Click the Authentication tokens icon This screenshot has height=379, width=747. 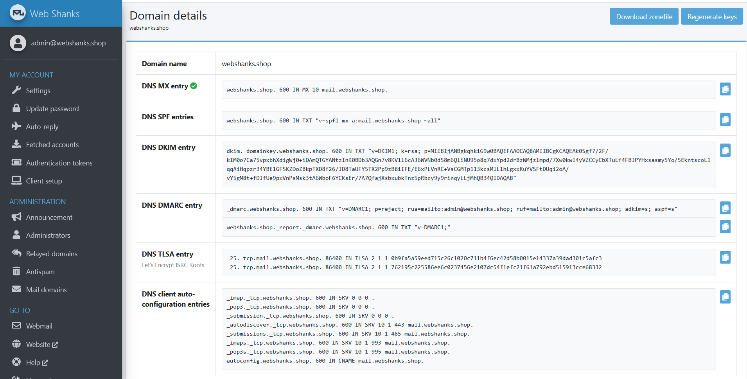tap(16, 162)
